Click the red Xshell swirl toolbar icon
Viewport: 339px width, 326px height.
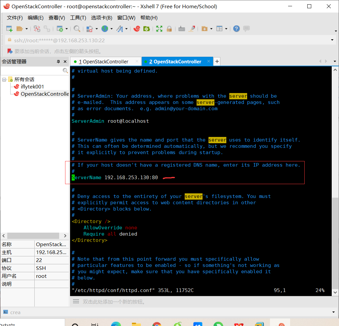pos(137,29)
